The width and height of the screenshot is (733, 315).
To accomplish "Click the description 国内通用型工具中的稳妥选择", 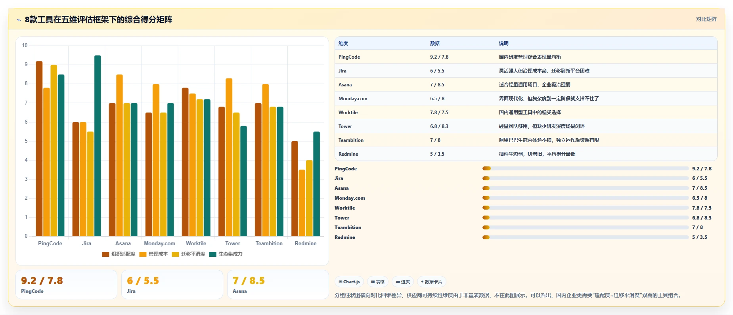I will (530, 113).
